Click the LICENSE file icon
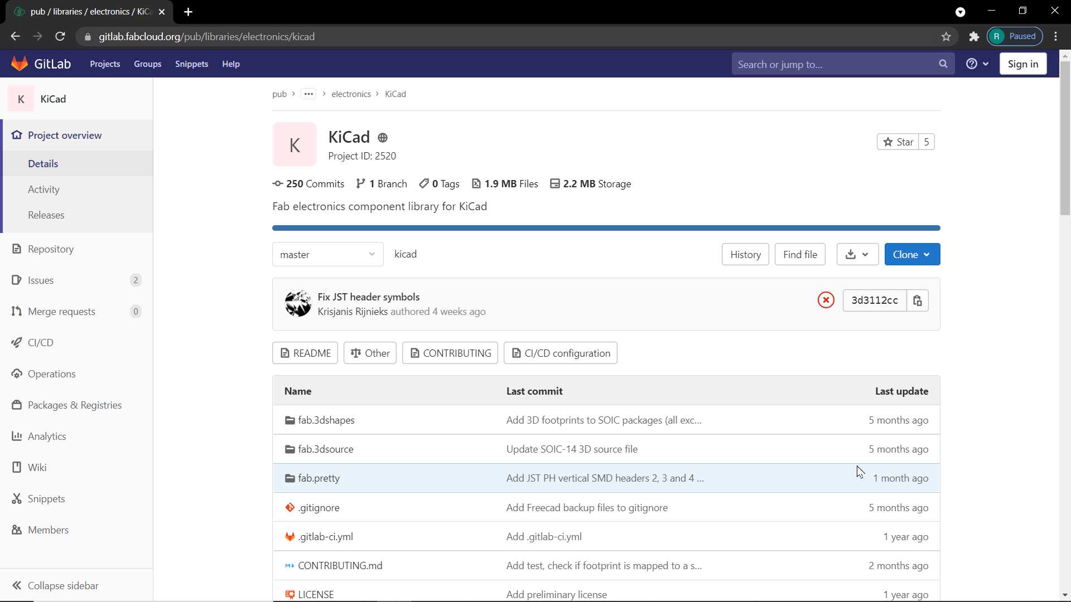The image size is (1071, 602). pyautogui.click(x=290, y=595)
